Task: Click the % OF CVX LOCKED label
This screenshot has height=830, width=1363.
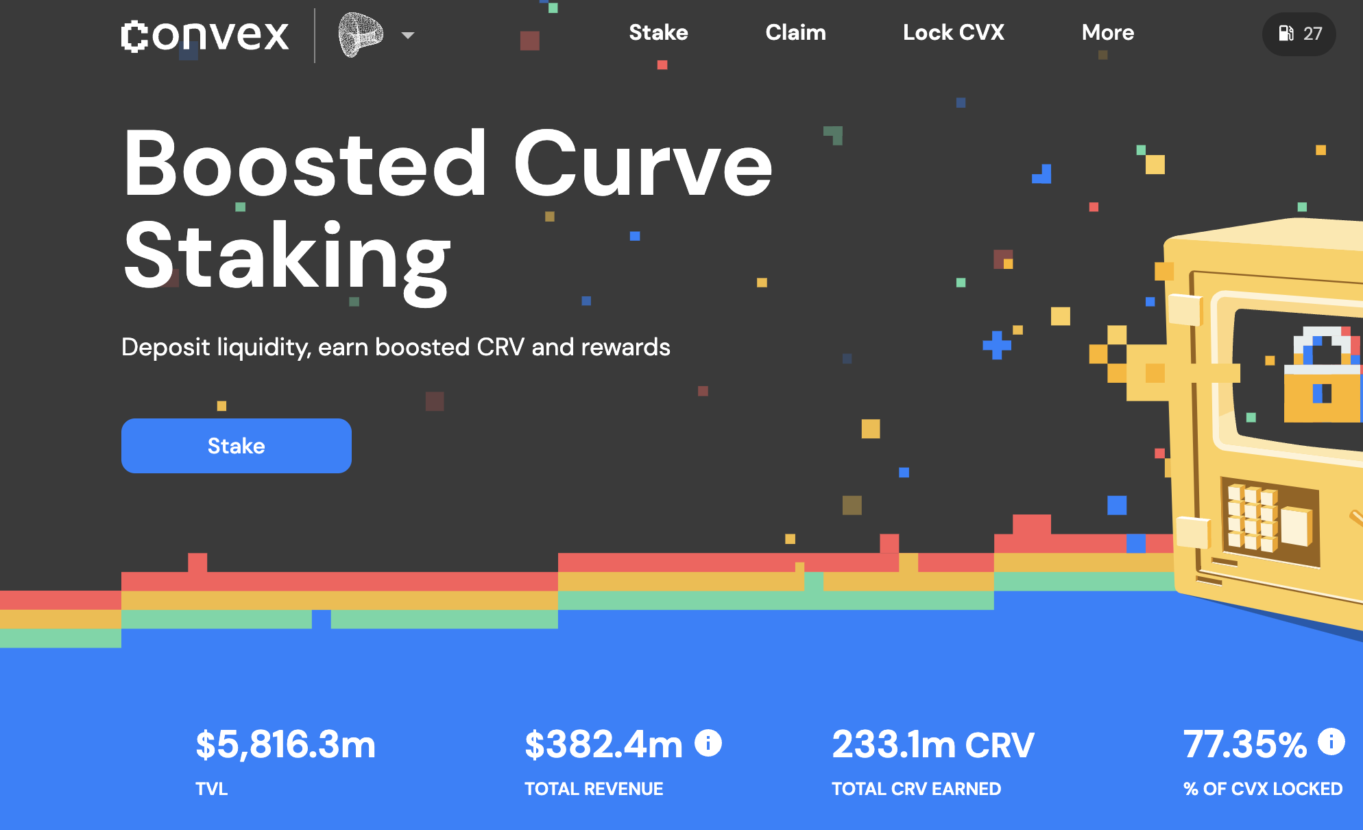Action: [x=1263, y=789]
